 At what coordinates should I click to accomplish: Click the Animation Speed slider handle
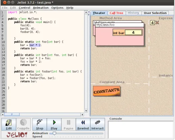point(54,133)
